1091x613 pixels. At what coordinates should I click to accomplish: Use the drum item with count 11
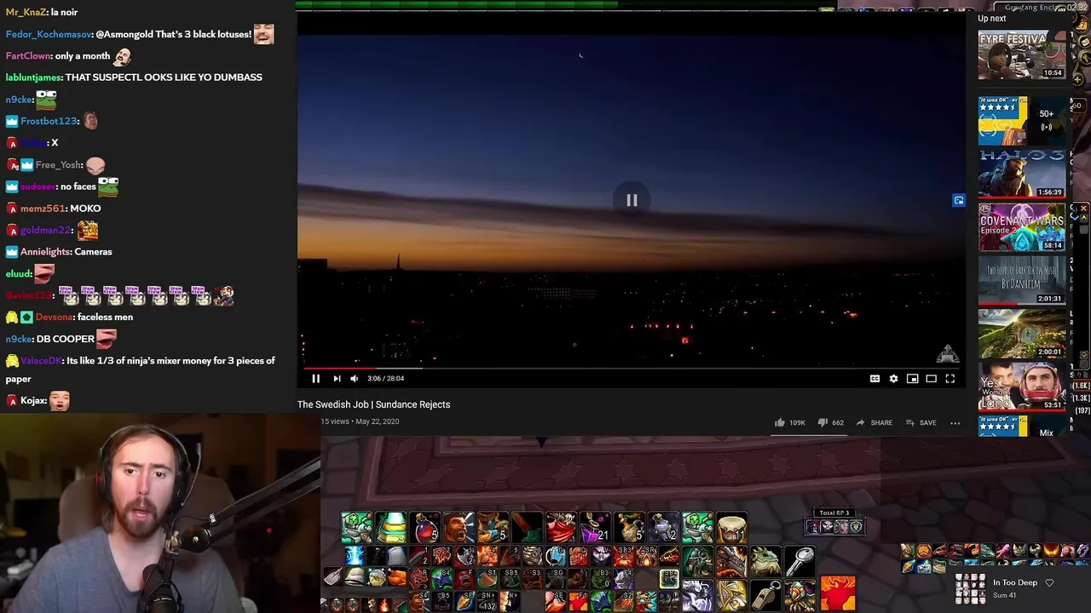(x=731, y=528)
